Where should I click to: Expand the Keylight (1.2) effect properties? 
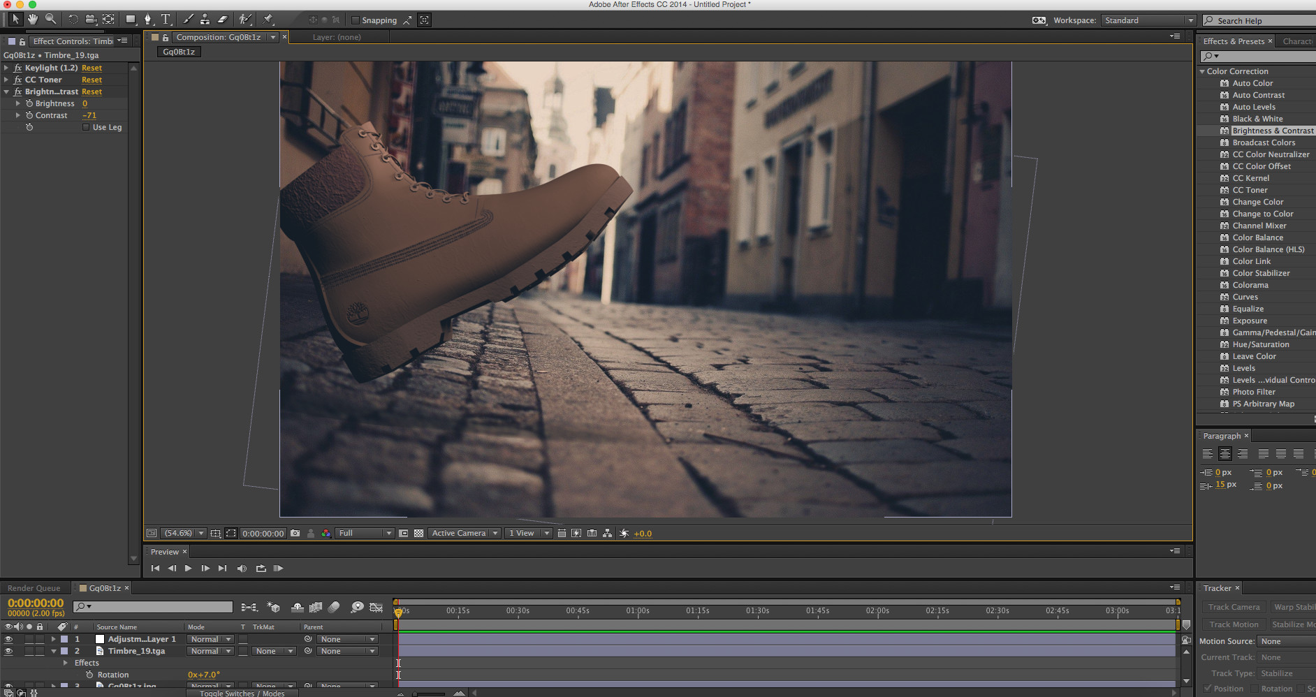(x=6, y=68)
